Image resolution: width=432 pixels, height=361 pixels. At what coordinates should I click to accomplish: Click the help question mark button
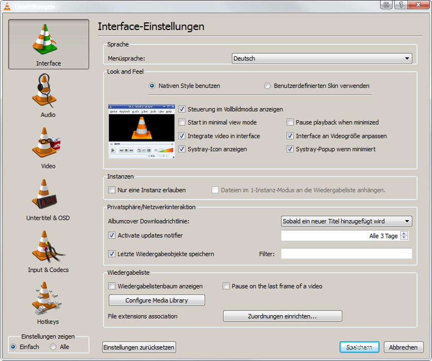point(401,5)
